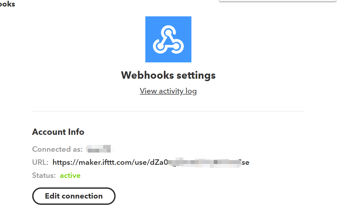Click the blurred Connected as username
The width and height of the screenshot is (355, 219).
coord(98,149)
